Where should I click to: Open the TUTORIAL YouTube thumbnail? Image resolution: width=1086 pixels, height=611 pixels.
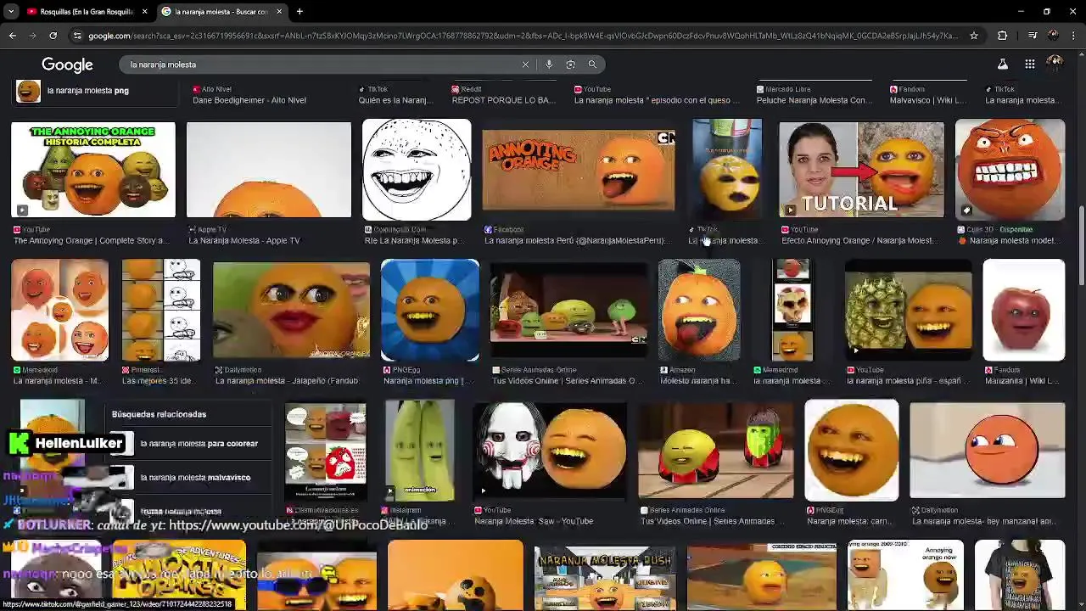[861, 170]
